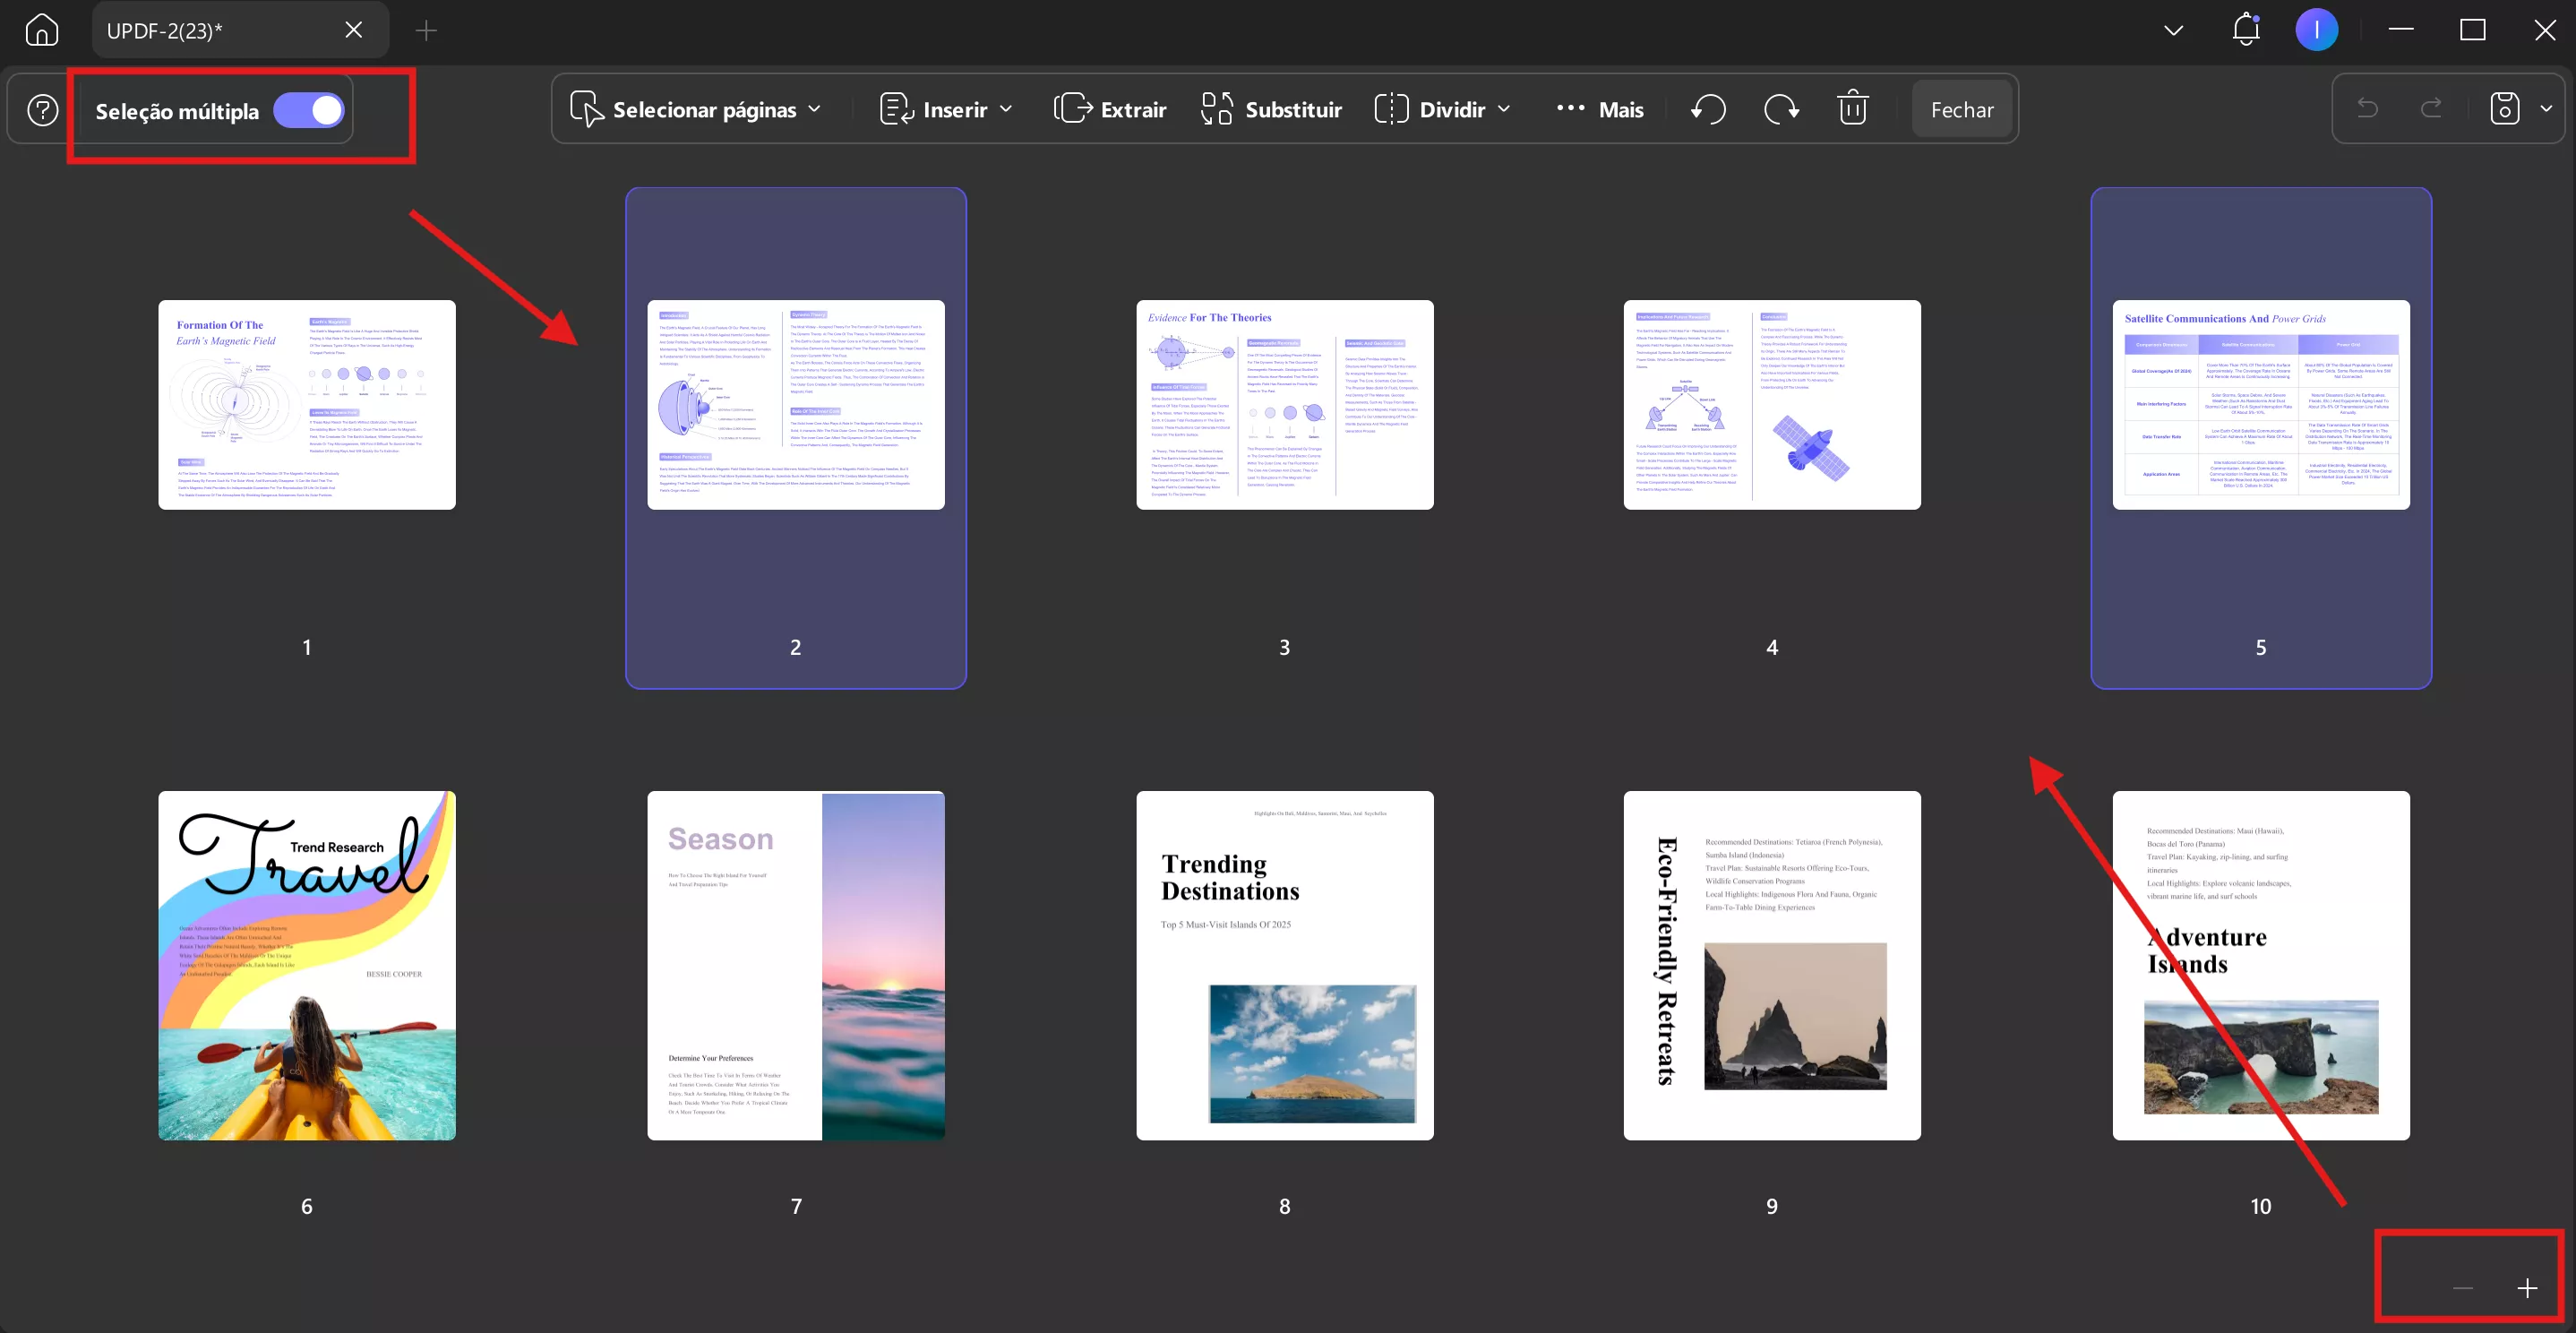Toggle Seleção múltipla switch off

(309, 110)
